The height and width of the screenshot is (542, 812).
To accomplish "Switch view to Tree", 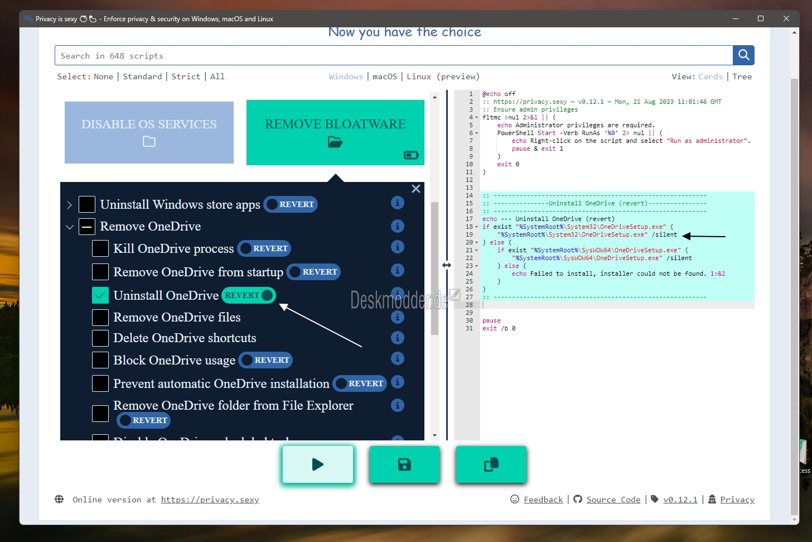I will [x=742, y=76].
